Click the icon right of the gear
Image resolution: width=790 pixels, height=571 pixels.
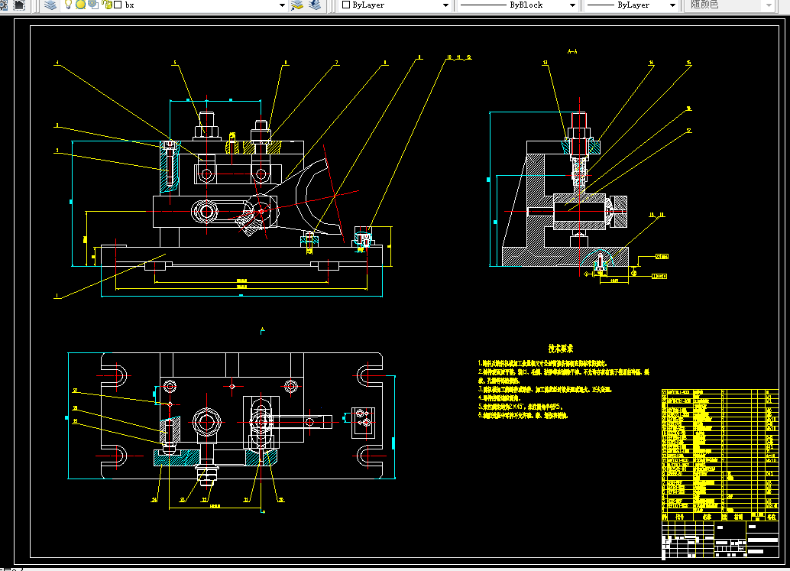tap(19, 5)
